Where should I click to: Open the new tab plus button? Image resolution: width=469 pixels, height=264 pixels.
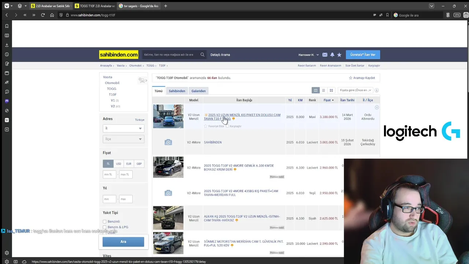[x=166, y=6]
